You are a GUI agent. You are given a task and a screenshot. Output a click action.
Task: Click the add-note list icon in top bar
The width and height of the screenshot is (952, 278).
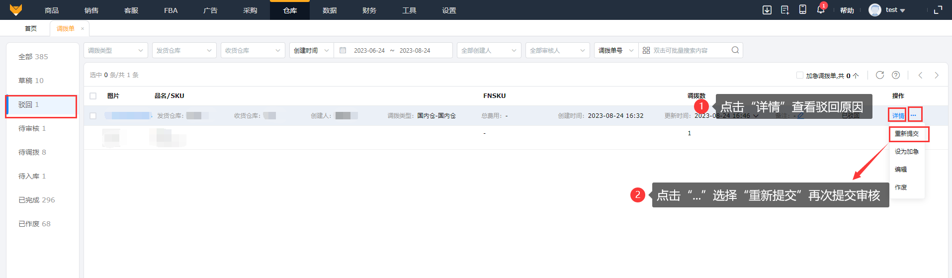tap(785, 10)
